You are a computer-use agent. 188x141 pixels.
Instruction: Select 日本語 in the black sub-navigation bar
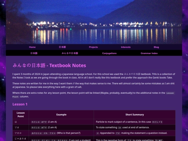coord(34,53)
